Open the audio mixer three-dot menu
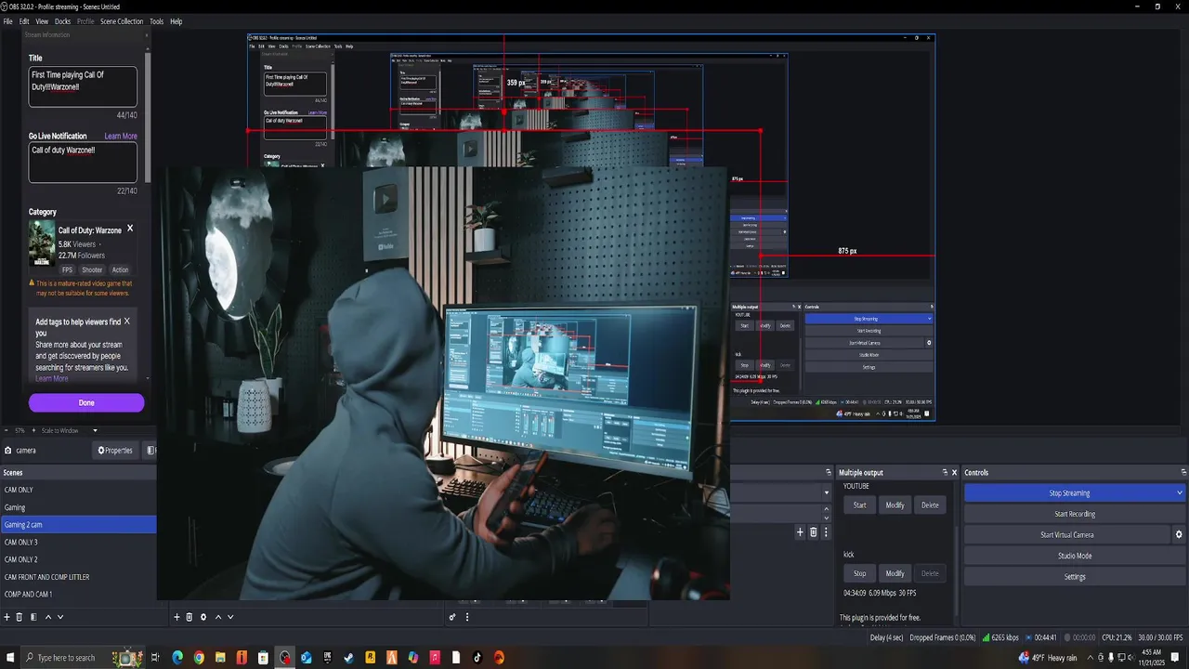 point(467,617)
